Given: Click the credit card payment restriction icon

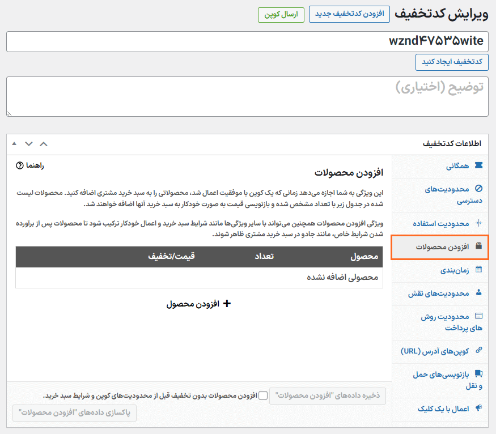Looking at the screenshot, I should point(479,316).
